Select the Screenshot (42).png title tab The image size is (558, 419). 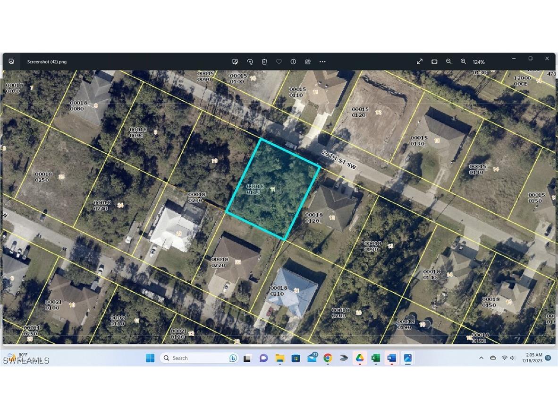tap(47, 61)
